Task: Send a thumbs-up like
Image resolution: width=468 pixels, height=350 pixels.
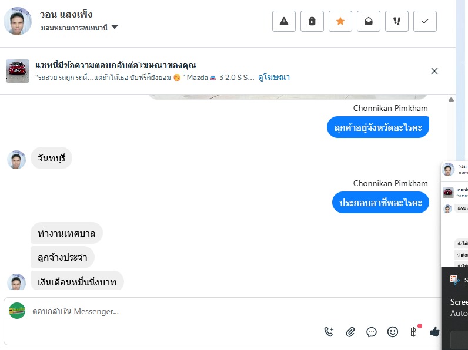Action: tap(434, 332)
